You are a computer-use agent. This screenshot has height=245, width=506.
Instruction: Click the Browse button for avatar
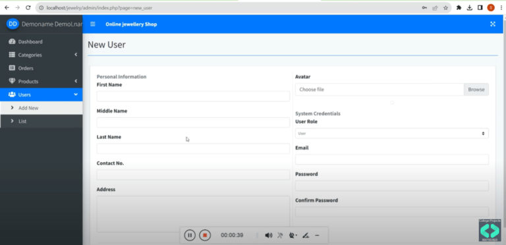(x=476, y=90)
